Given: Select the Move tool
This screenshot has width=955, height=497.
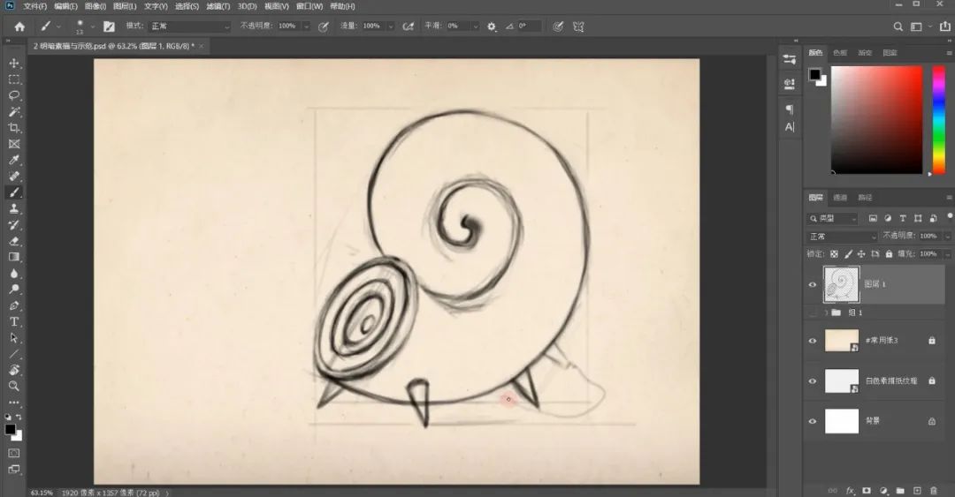Looking at the screenshot, I should (x=14, y=64).
